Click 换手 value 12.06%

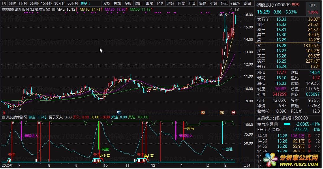pos(279,100)
